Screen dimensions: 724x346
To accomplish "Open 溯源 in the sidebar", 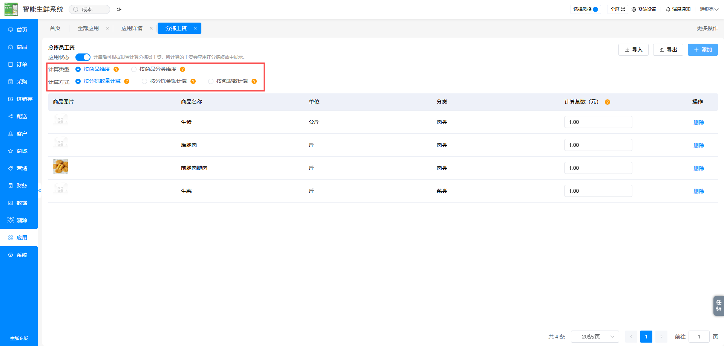I will [x=19, y=220].
